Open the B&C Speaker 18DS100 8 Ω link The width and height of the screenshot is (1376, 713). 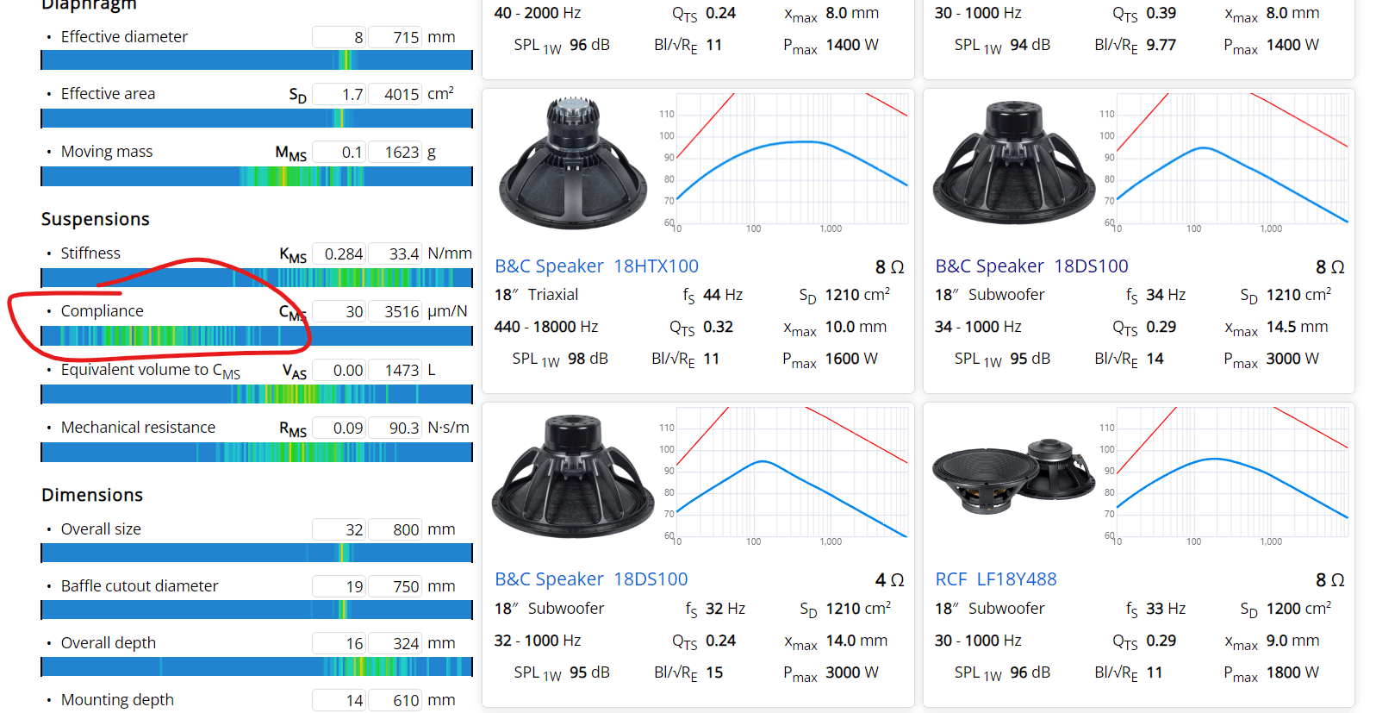pyautogui.click(x=1031, y=266)
